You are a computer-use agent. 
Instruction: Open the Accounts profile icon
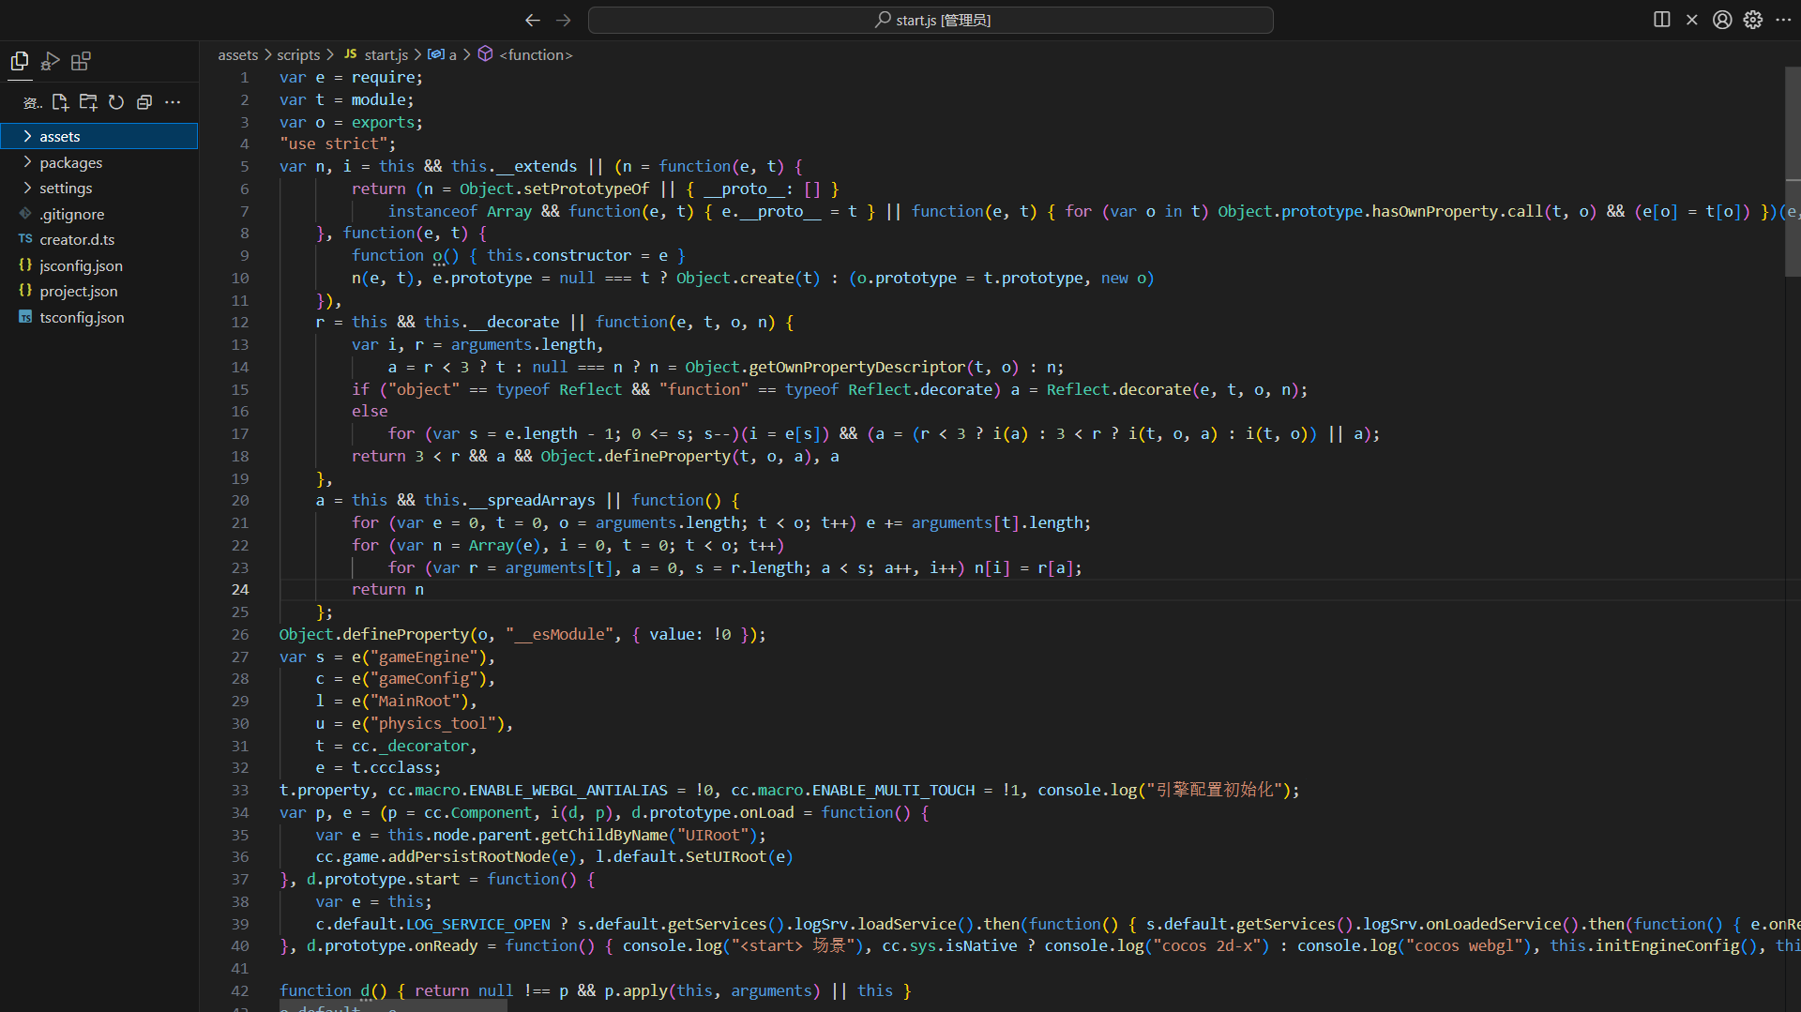[1722, 20]
